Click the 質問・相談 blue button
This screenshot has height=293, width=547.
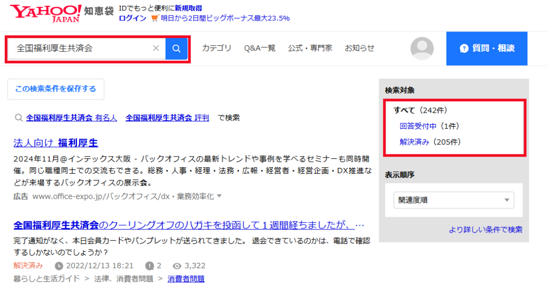tap(487, 49)
